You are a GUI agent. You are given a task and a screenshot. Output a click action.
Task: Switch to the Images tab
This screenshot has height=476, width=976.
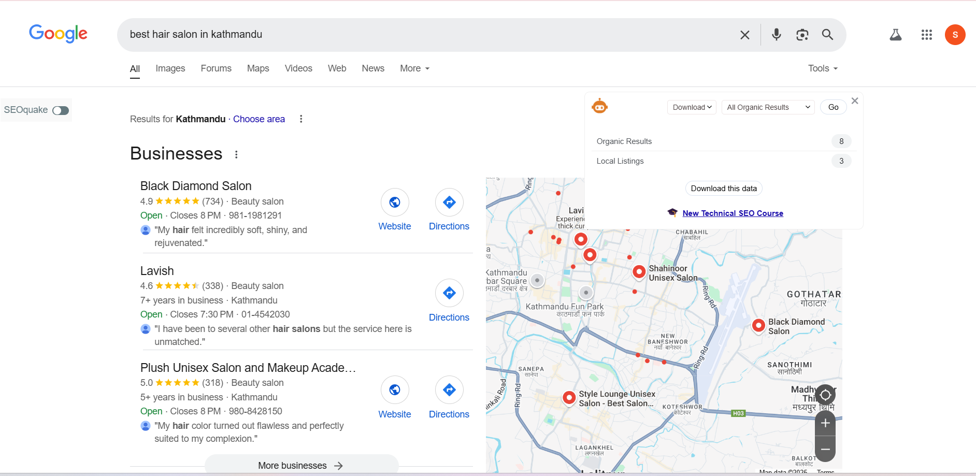[170, 68]
